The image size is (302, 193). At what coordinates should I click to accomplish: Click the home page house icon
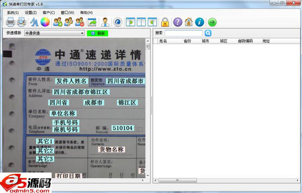coord(189,22)
